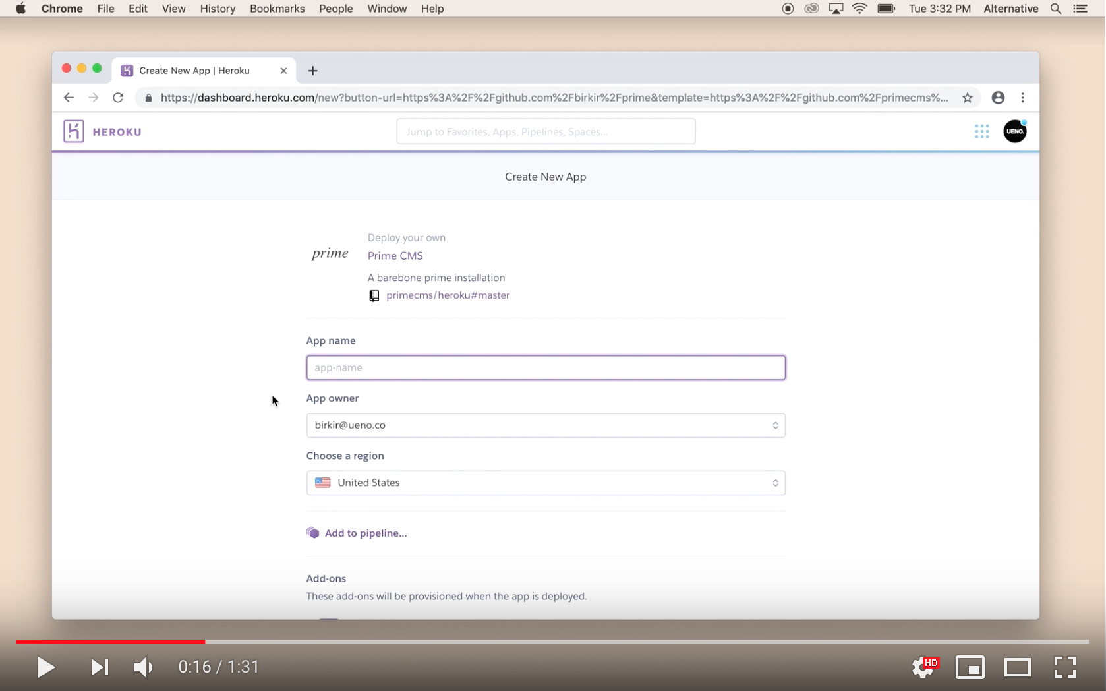Click the Heroku logo icon
Image resolution: width=1106 pixels, height=691 pixels.
[73, 131]
